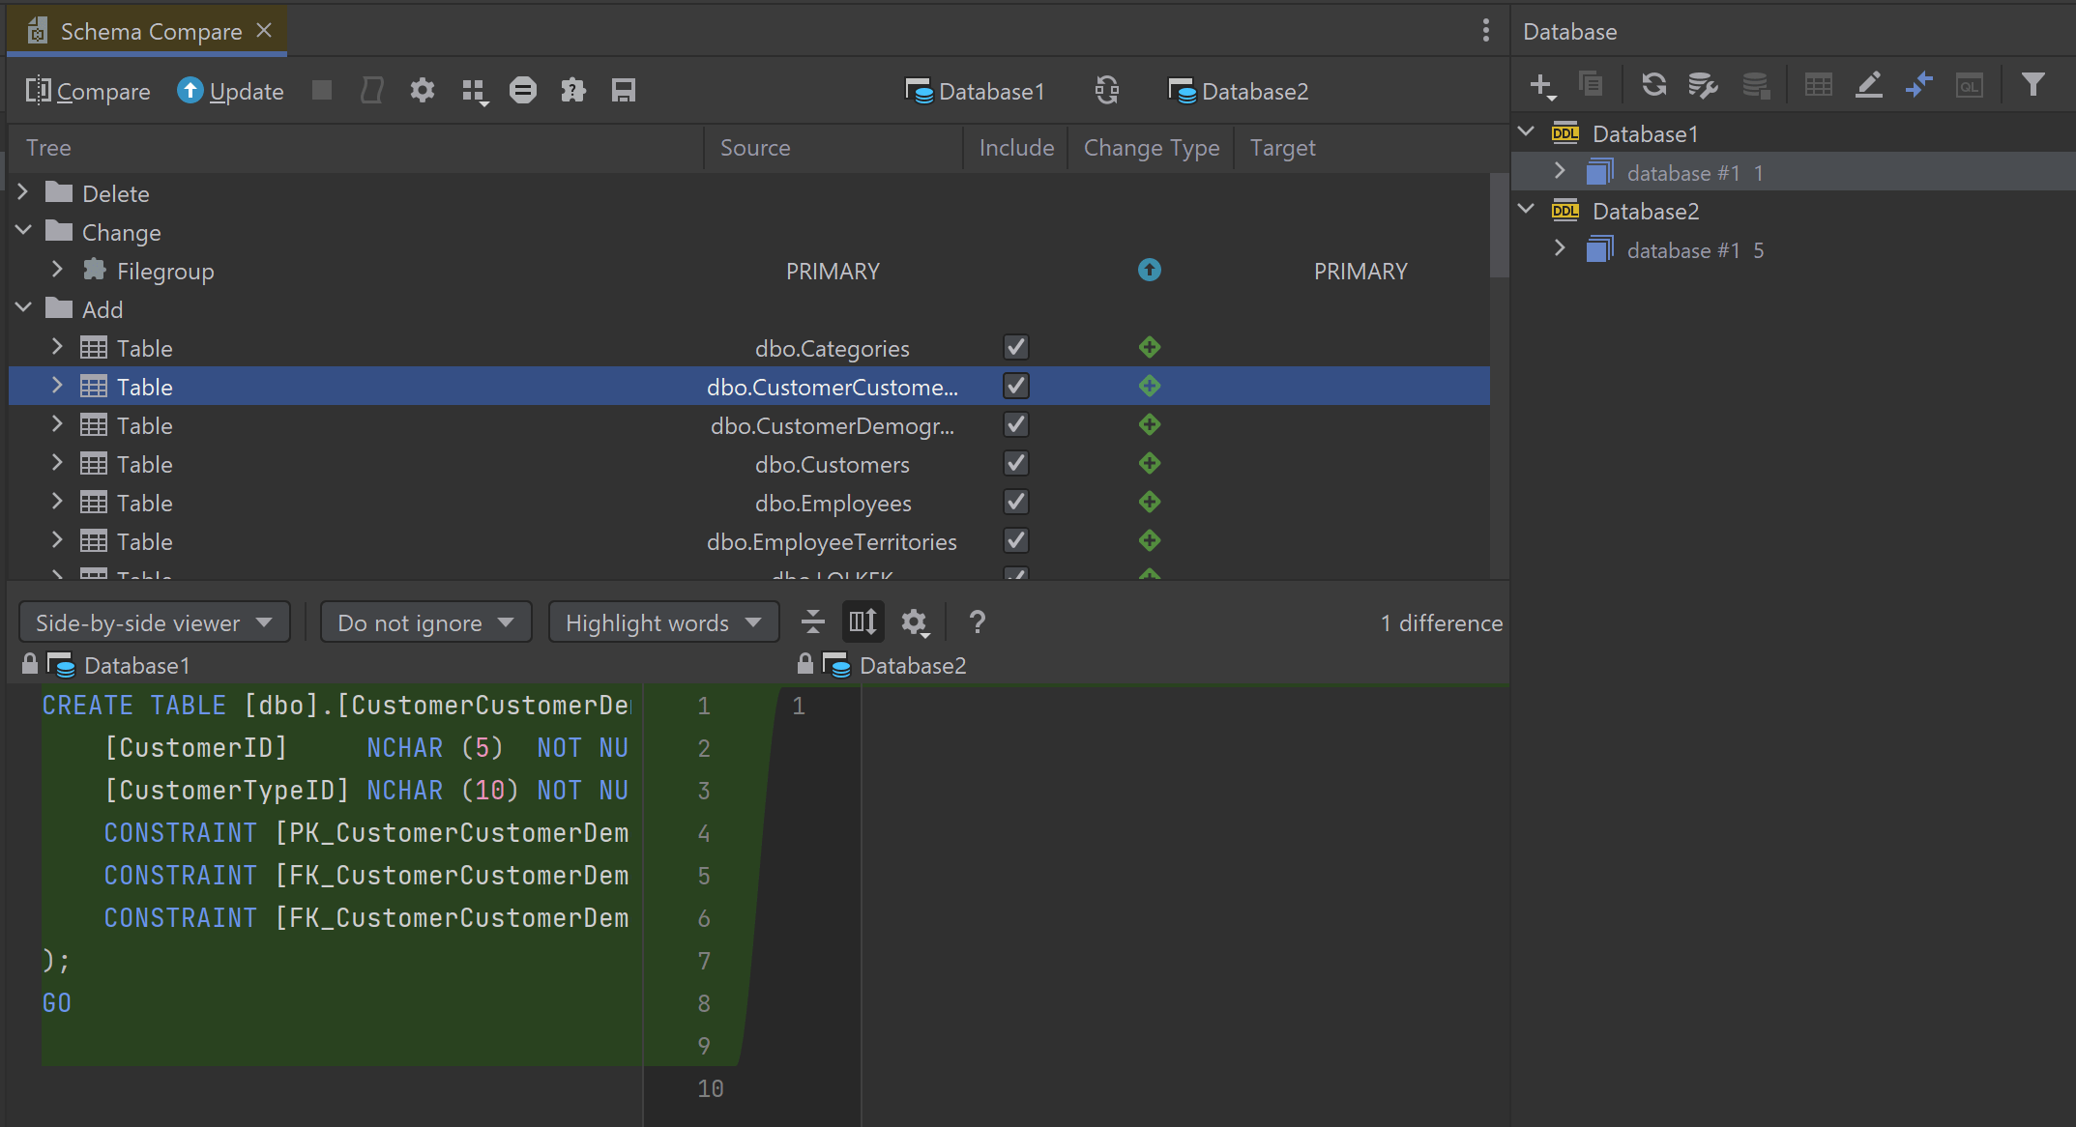Open the Highlight words dropdown
Viewport: 2076px width, 1127px height.
click(x=663, y=622)
